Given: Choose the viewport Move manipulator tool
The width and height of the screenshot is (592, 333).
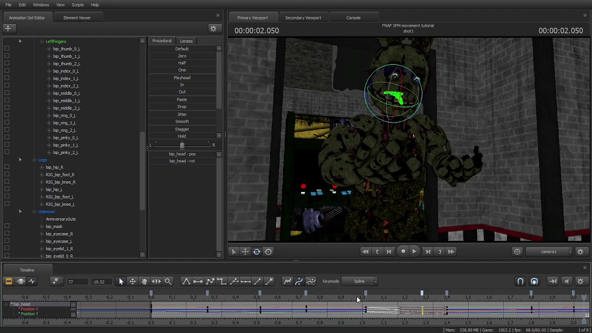Looking at the screenshot, I should (x=245, y=252).
